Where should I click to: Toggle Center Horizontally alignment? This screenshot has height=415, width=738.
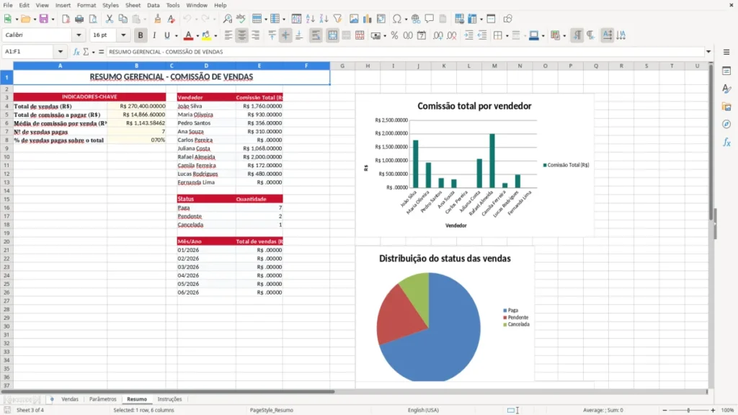click(x=242, y=35)
